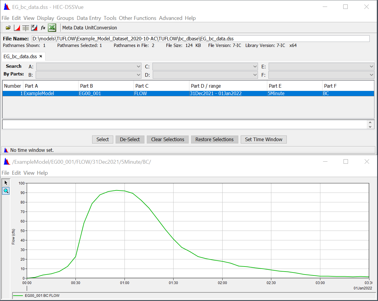Click the green EG00_001 BC FLOW legend line
Viewport: 378px width, 301px height.
click(18, 296)
